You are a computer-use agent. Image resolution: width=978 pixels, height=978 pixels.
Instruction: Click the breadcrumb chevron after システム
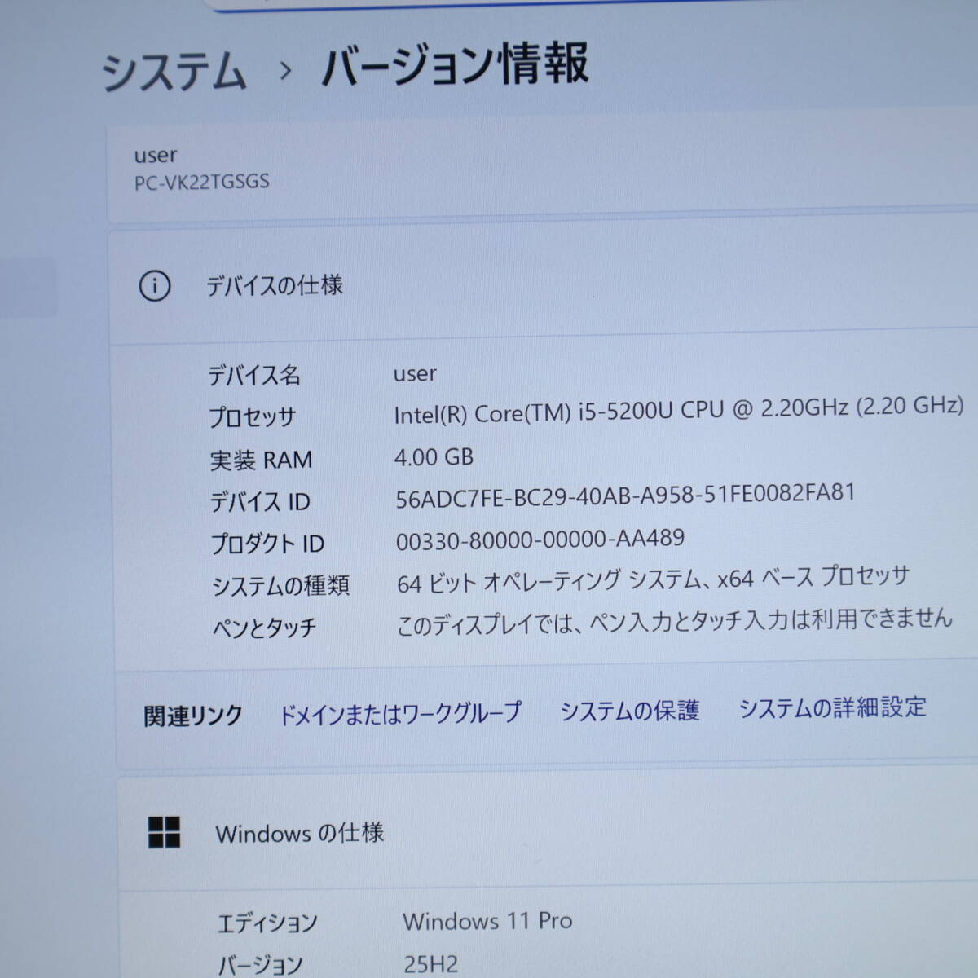pyautogui.click(x=284, y=71)
